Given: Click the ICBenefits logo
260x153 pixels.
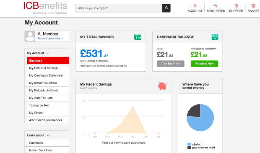Looking at the screenshot, I should (x=45, y=8).
